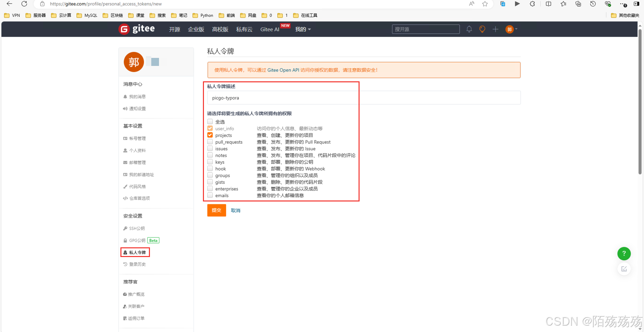Enable the emails permission checkbox
Screen dimensions: 644x332
point(210,195)
